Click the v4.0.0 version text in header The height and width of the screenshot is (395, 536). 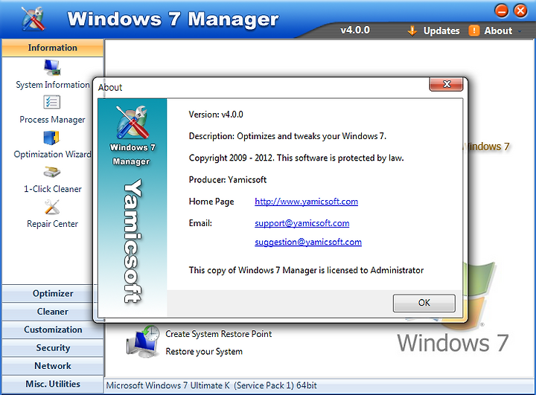[x=355, y=30]
